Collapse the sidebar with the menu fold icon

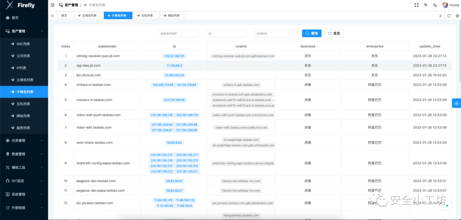coord(53,5)
